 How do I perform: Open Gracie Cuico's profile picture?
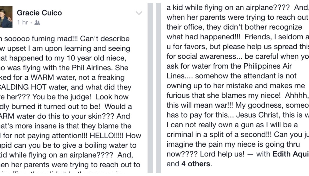point(6,17)
